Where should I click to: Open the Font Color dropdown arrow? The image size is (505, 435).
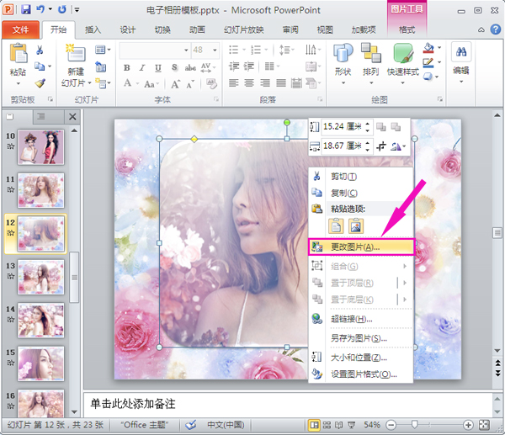pyautogui.click(x=137, y=83)
